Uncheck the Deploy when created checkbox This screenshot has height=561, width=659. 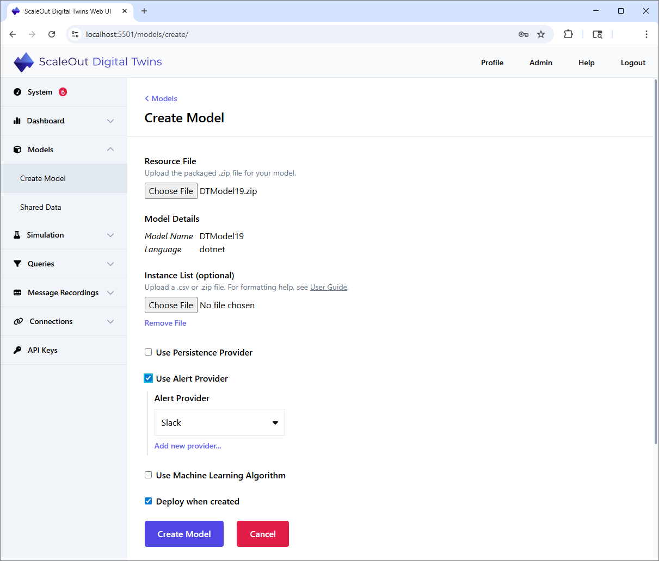pos(148,501)
